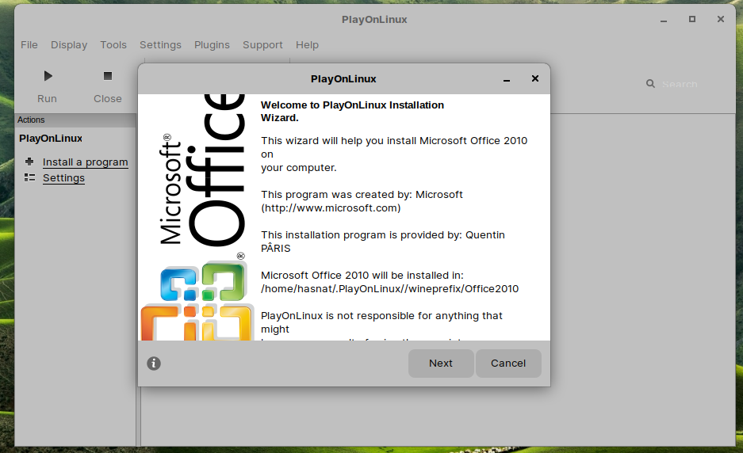This screenshot has width=743, height=453.
Task: Click the list icon beside Settings link
Action: point(29,177)
